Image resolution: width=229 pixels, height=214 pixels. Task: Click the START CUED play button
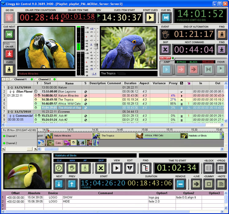(x=150, y=17)
